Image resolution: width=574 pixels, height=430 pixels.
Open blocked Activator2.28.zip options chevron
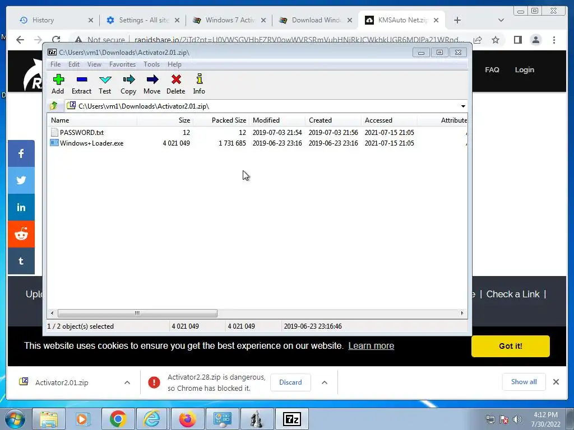(325, 382)
